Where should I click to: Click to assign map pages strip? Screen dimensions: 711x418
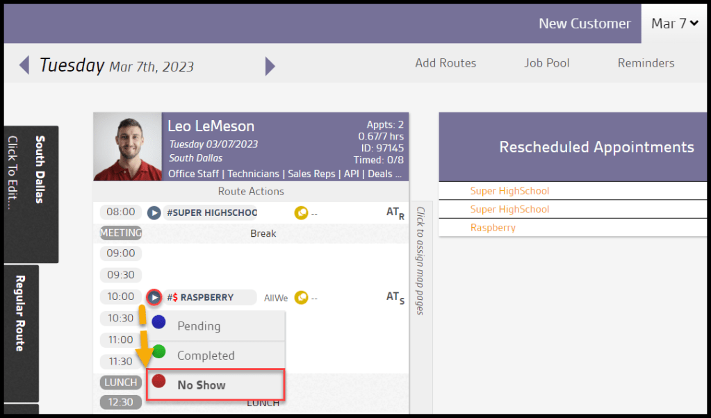420,260
